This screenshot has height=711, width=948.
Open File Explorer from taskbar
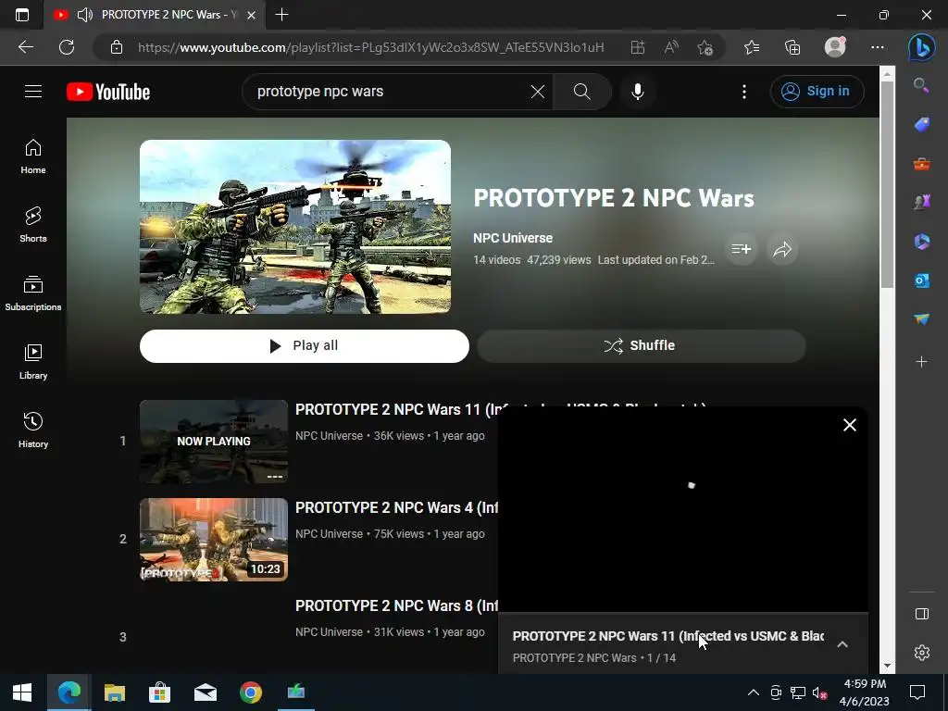point(114,692)
